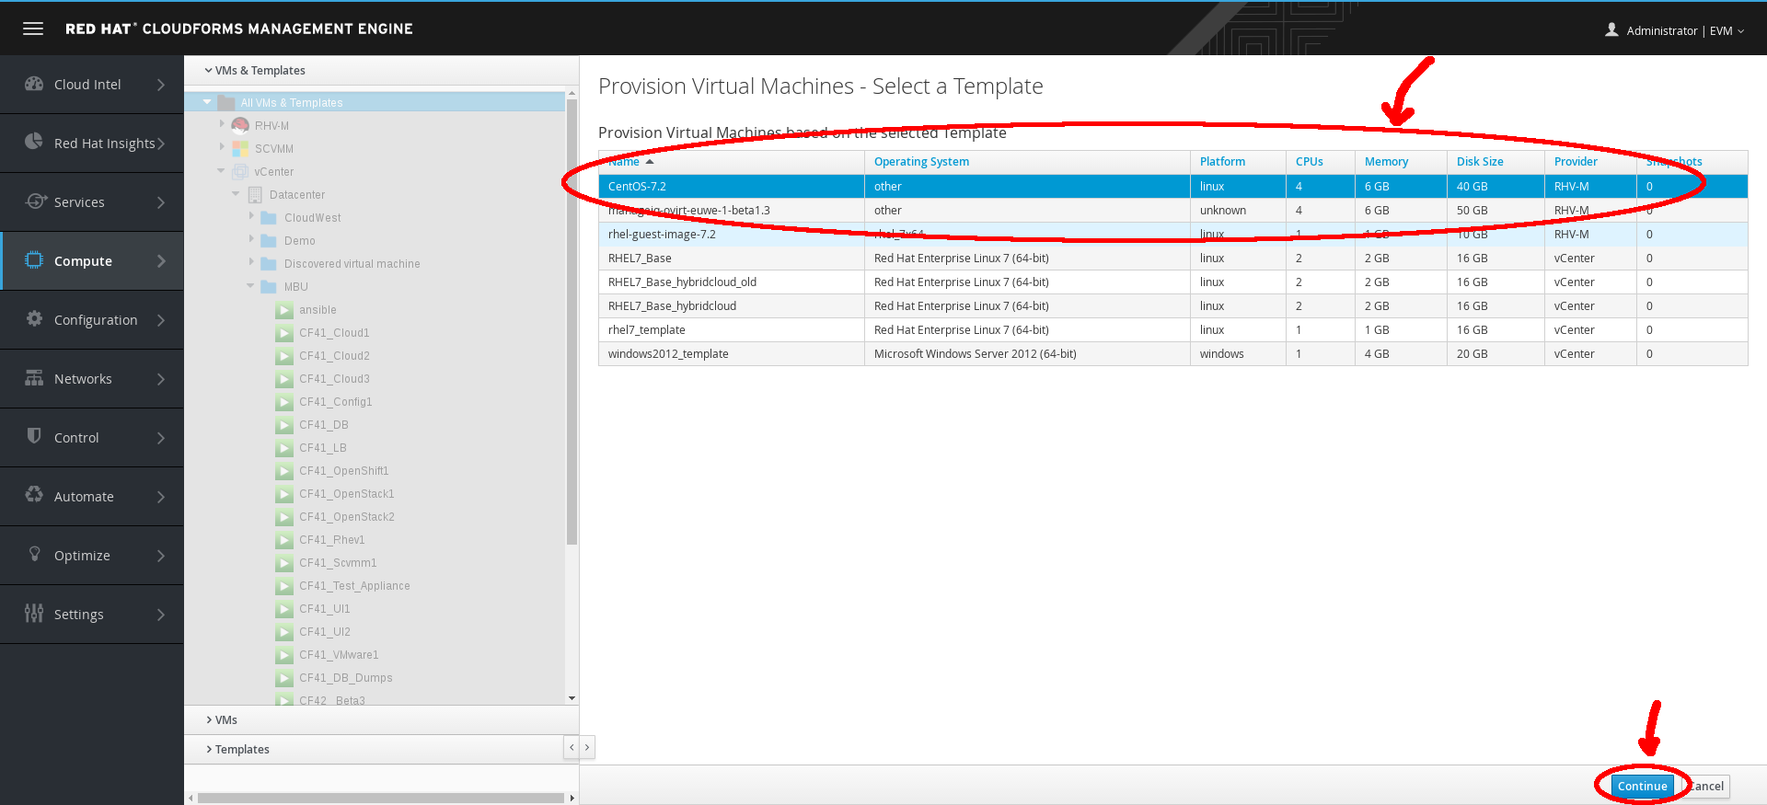This screenshot has width=1767, height=805.
Task: Click the Cancel button
Action: 1704,786
